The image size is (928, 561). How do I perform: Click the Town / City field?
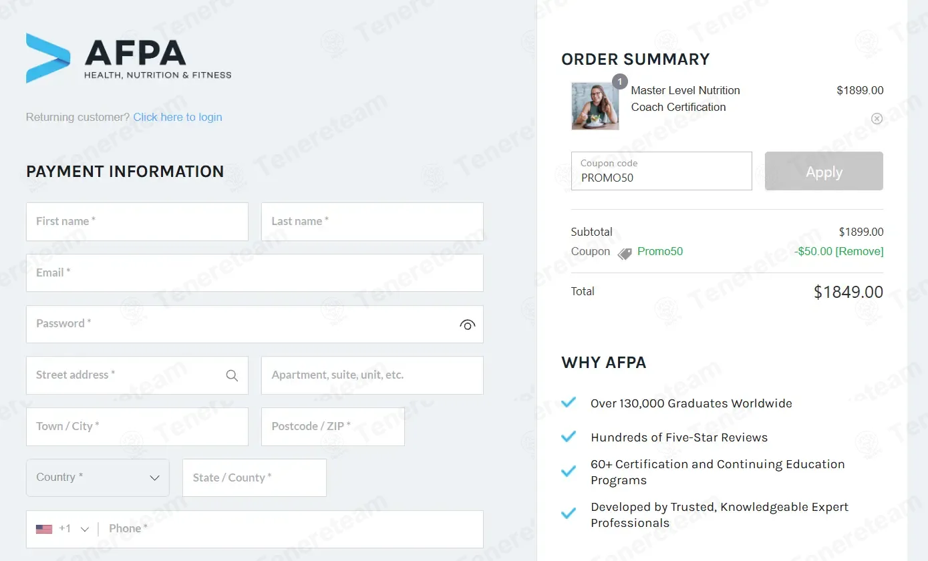tap(137, 427)
